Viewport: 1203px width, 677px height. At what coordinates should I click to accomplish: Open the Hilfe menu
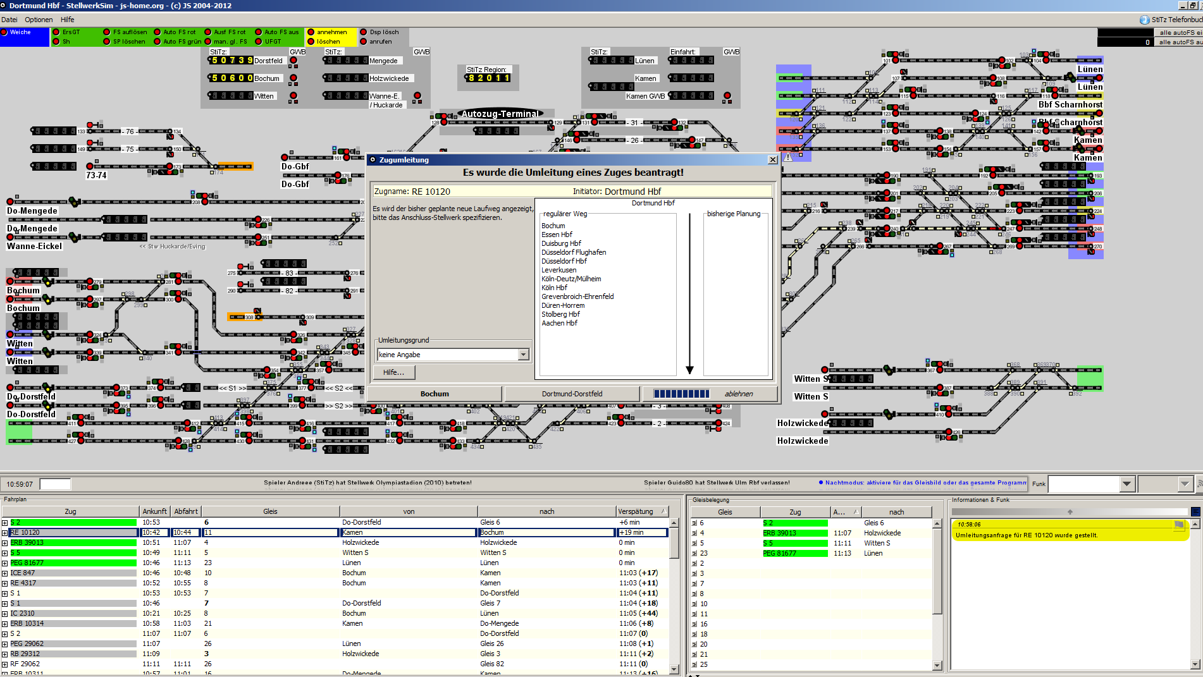pyautogui.click(x=68, y=20)
